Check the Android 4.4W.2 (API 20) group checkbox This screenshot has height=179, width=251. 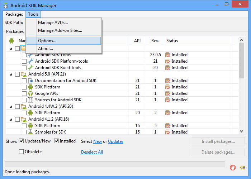pyautogui.click(x=17, y=106)
